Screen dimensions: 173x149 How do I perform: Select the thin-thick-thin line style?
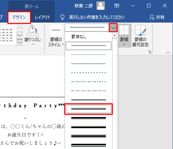(89, 136)
